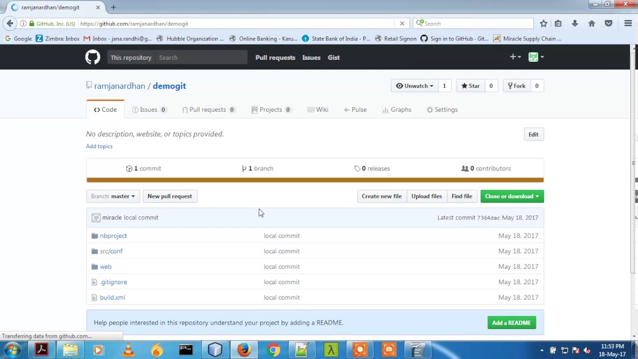Go to Firefox home page icon
The height and width of the screenshot is (359, 638).
coord(592,23)
